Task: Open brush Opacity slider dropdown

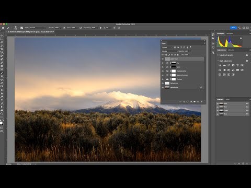Action: coord(60,28)
